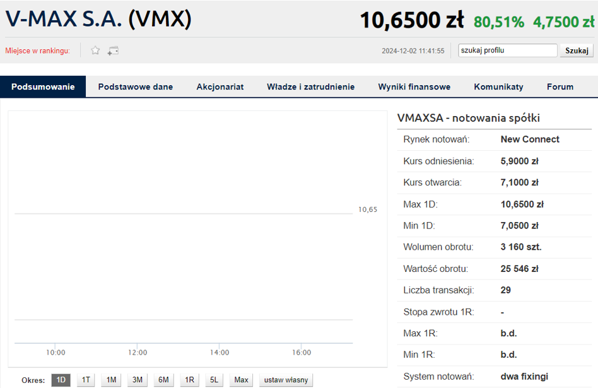Click the 'Rynek notowań:' label

click(437, 139)
